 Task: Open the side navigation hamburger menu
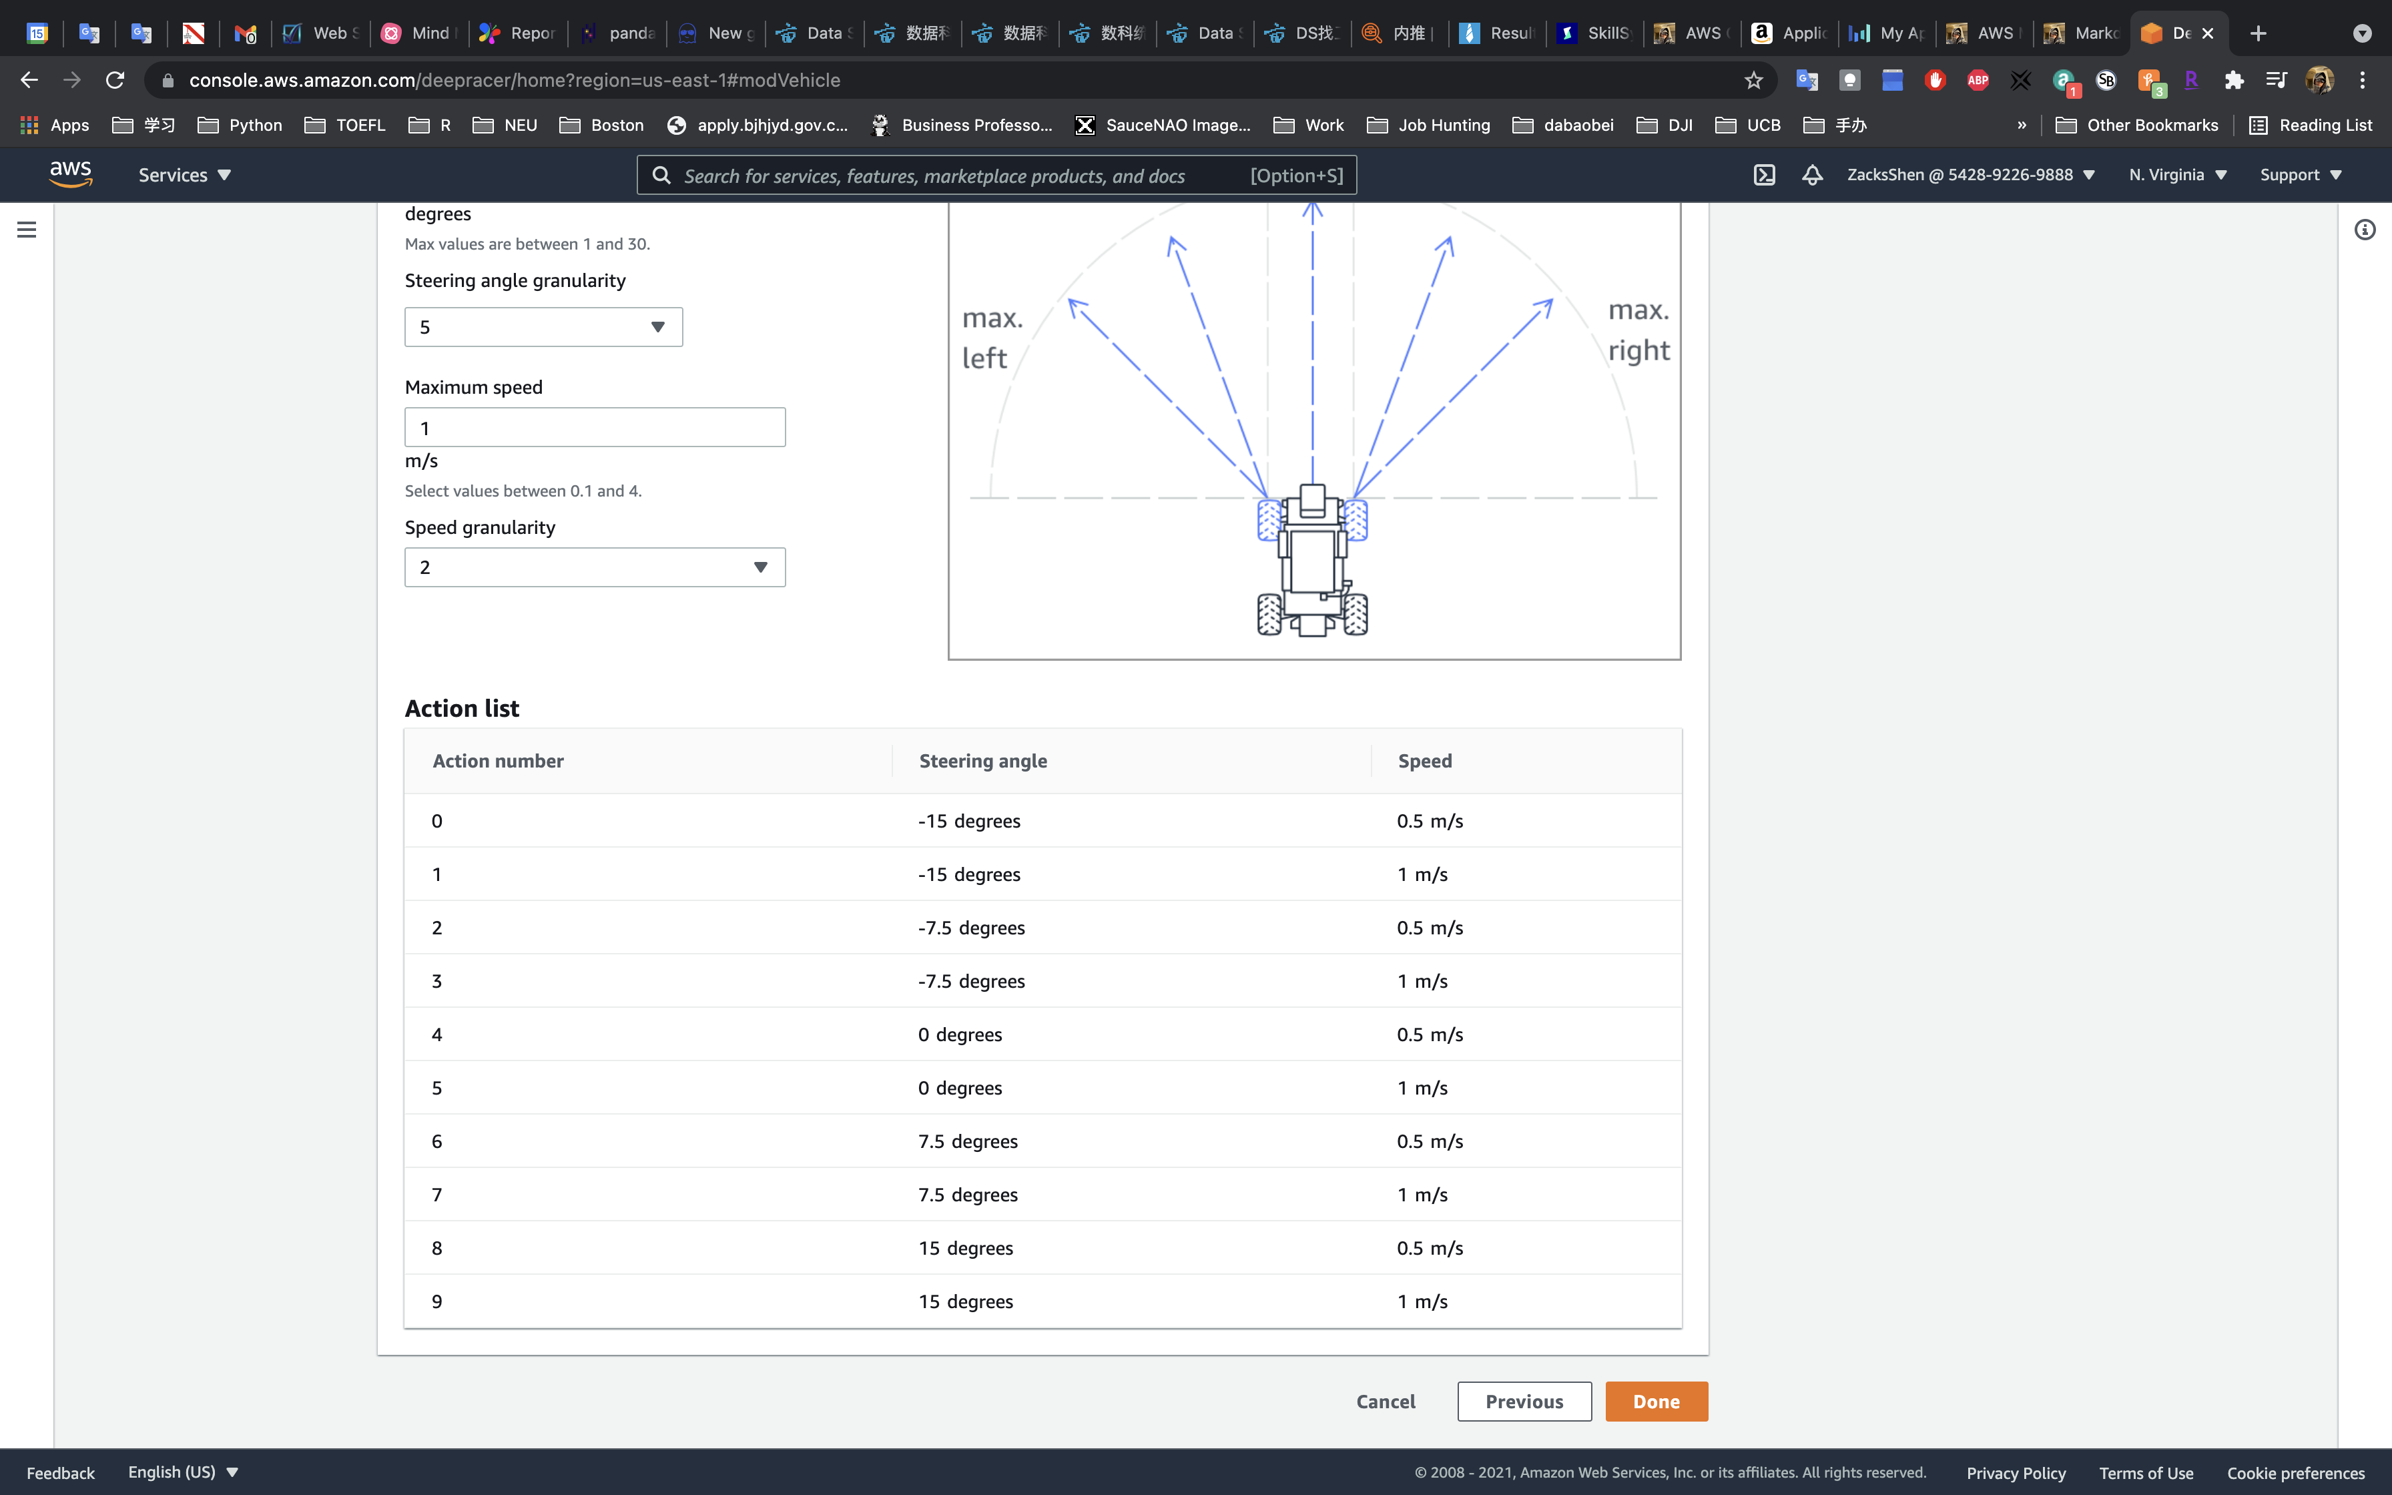[27, 230]
